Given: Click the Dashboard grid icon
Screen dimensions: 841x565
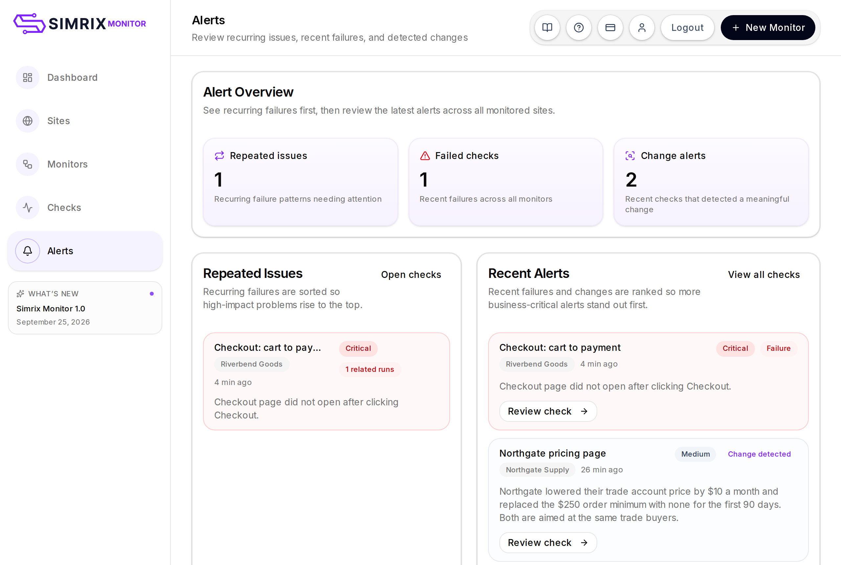Looking at the screenshot, I should click(x=27, y=78).
